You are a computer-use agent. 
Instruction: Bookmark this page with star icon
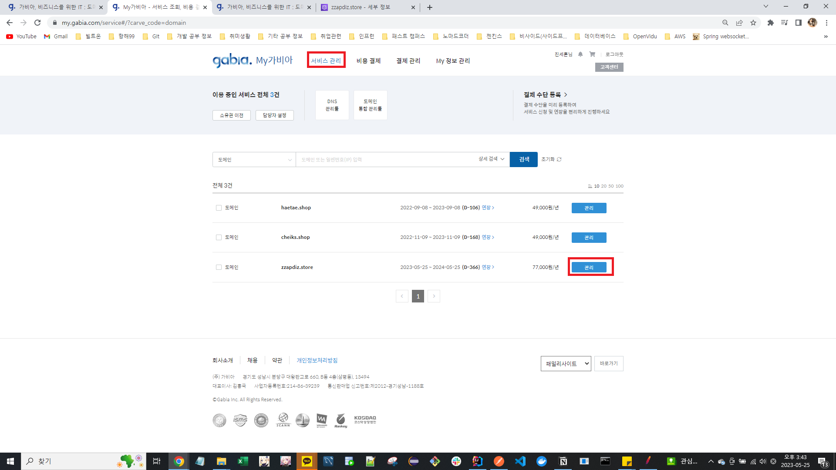coord(753,23)
